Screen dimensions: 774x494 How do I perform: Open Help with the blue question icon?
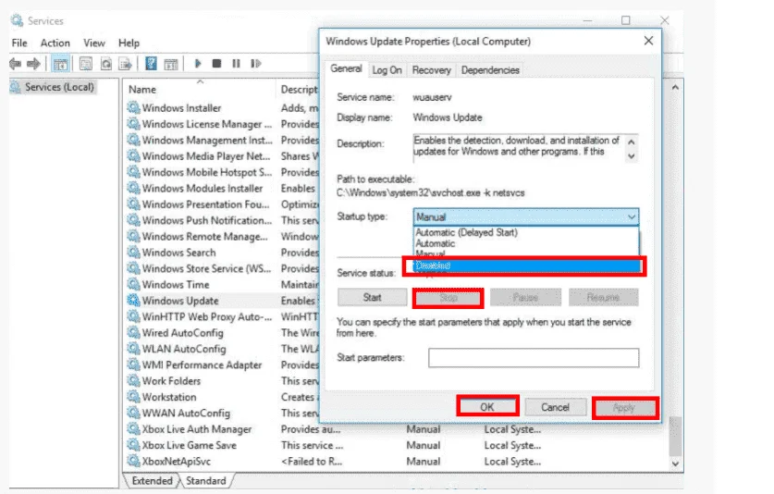151,63
